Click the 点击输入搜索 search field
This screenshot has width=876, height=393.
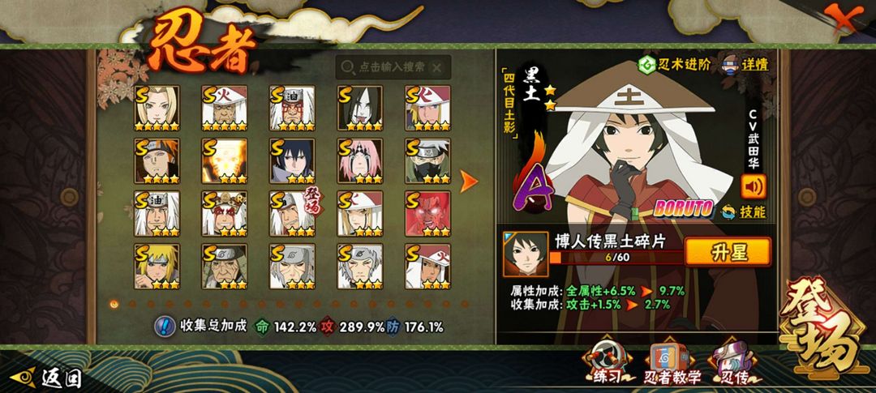pyautogui.click(x=393, y=67)
